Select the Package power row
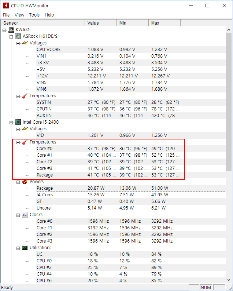233x291 pixels. [x=131, y=188]
